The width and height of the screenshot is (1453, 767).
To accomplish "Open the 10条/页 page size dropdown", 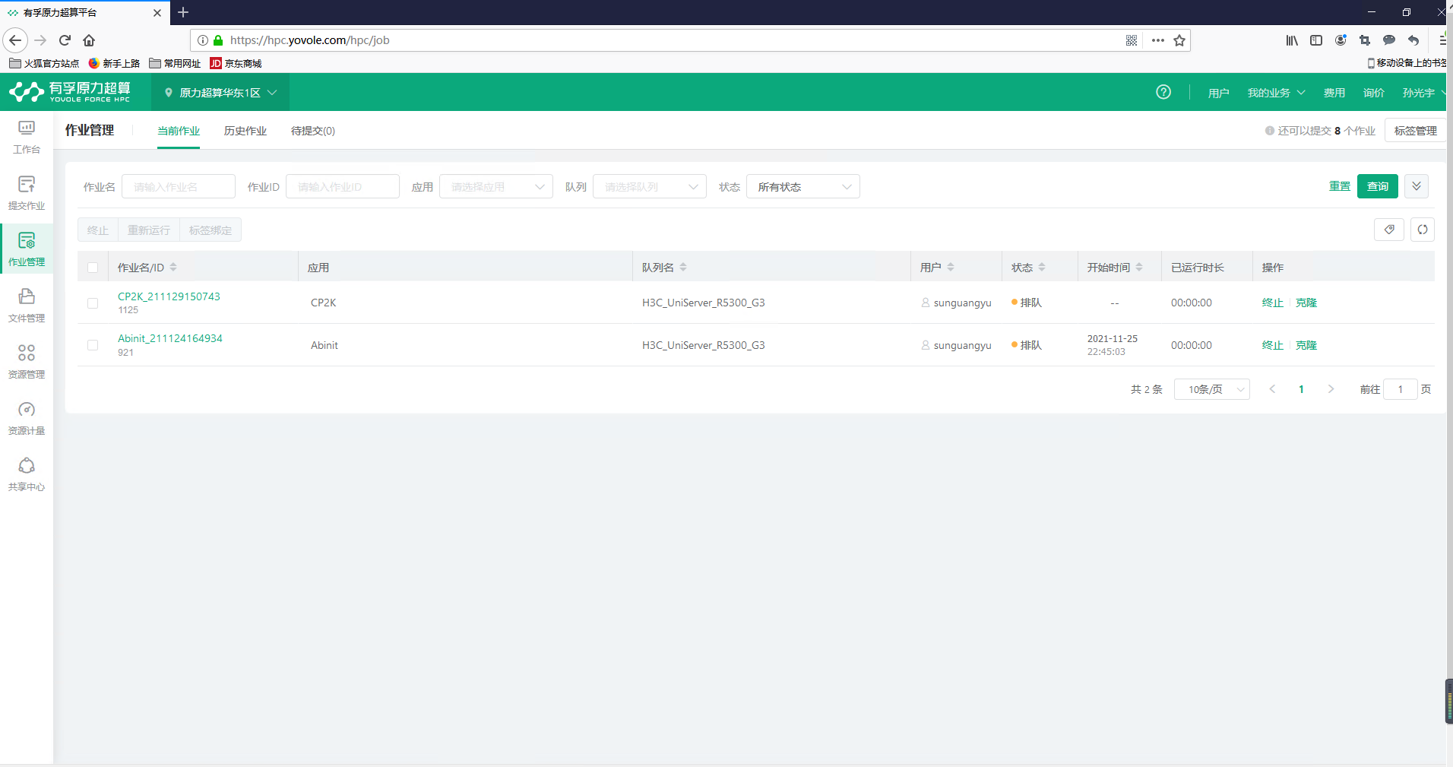I will click(x=1212, y=389).
